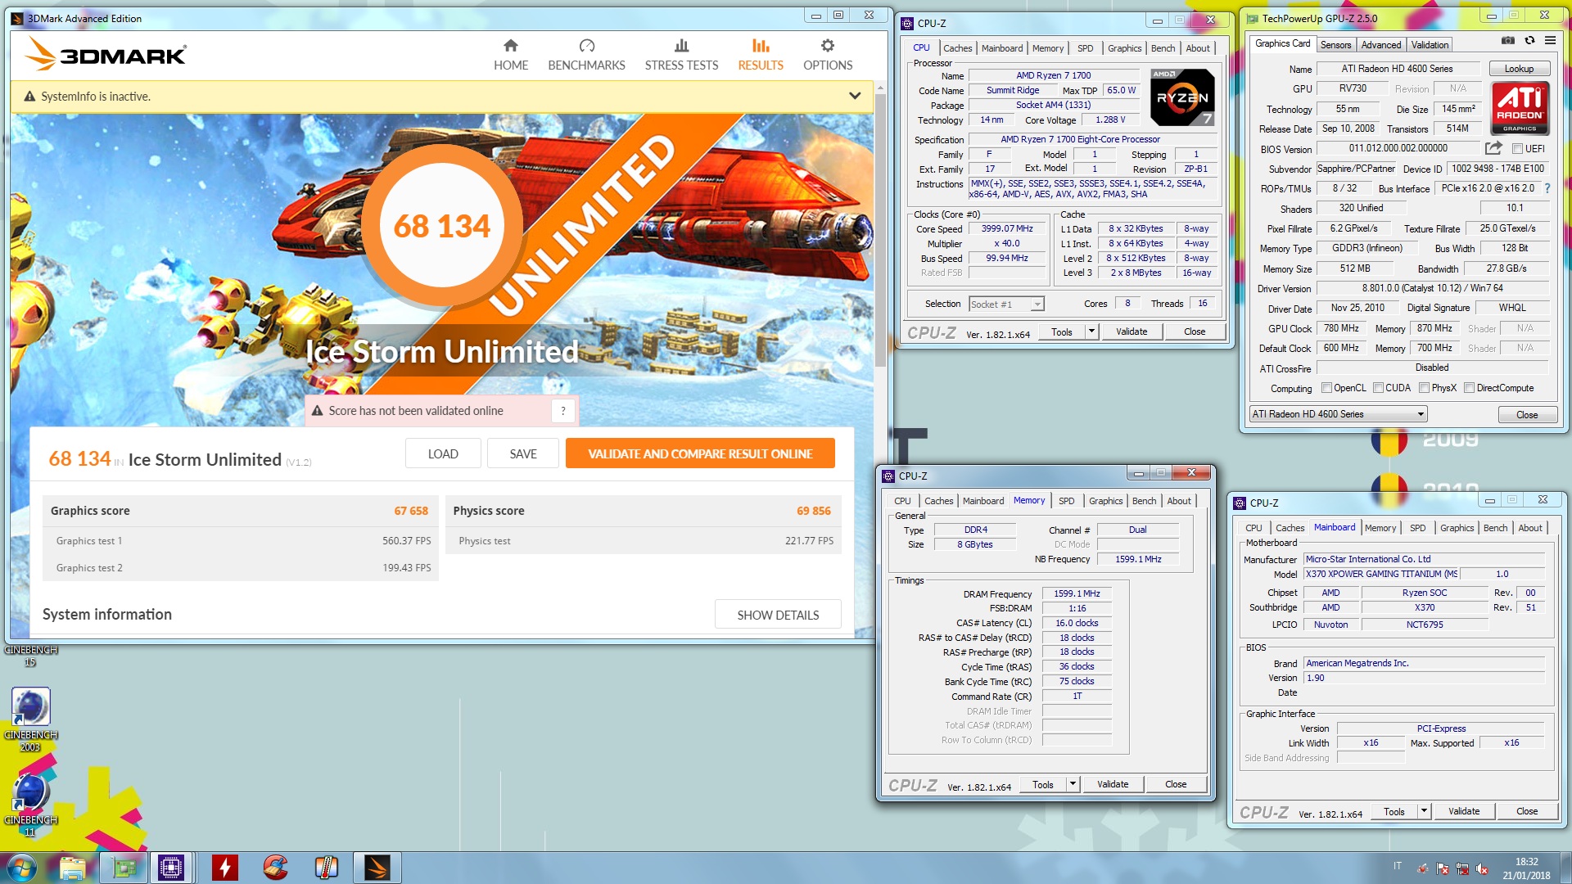Open About tab in CPU-Z CPU window
Screen dimensions: 1572x884
coord(1198,48)
